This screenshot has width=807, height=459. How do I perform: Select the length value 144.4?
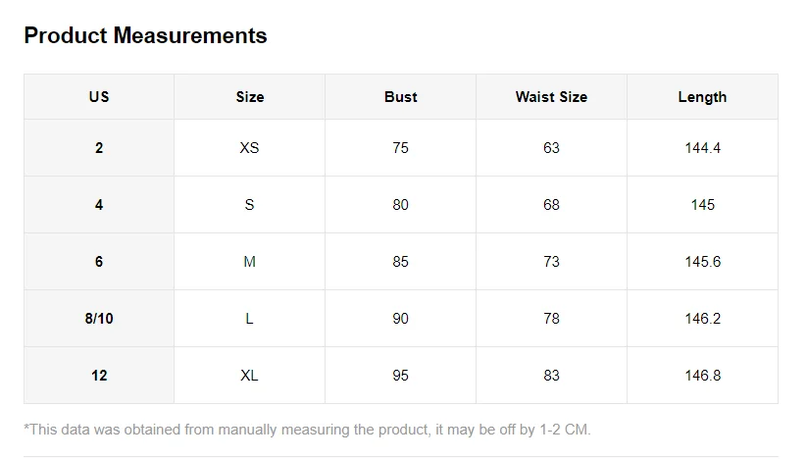coord(702,148)
